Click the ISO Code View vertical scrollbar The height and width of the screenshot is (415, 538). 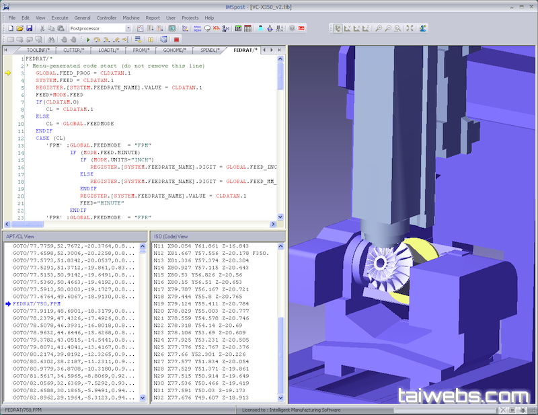pyautogui.click(x=281, y=350)
